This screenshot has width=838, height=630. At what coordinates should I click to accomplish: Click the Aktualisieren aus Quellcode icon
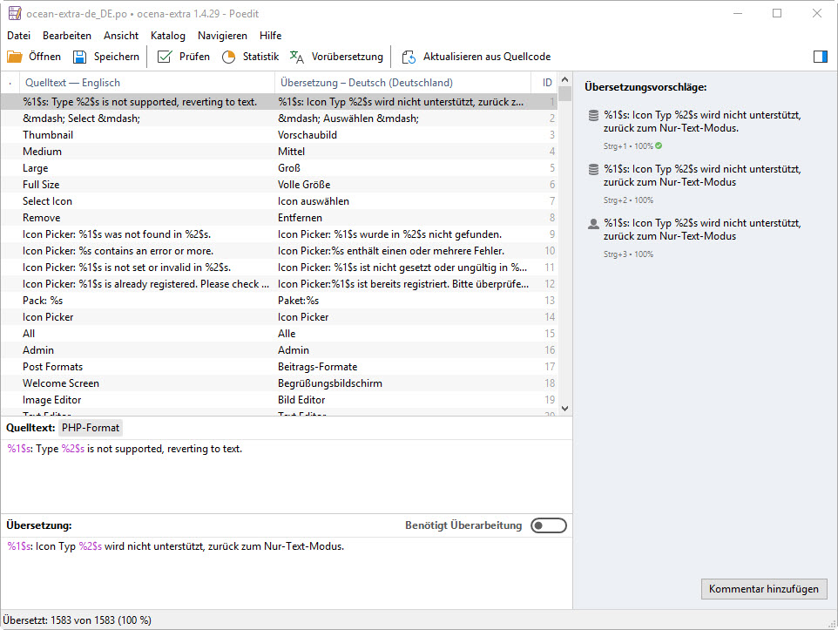coord(409,57)
